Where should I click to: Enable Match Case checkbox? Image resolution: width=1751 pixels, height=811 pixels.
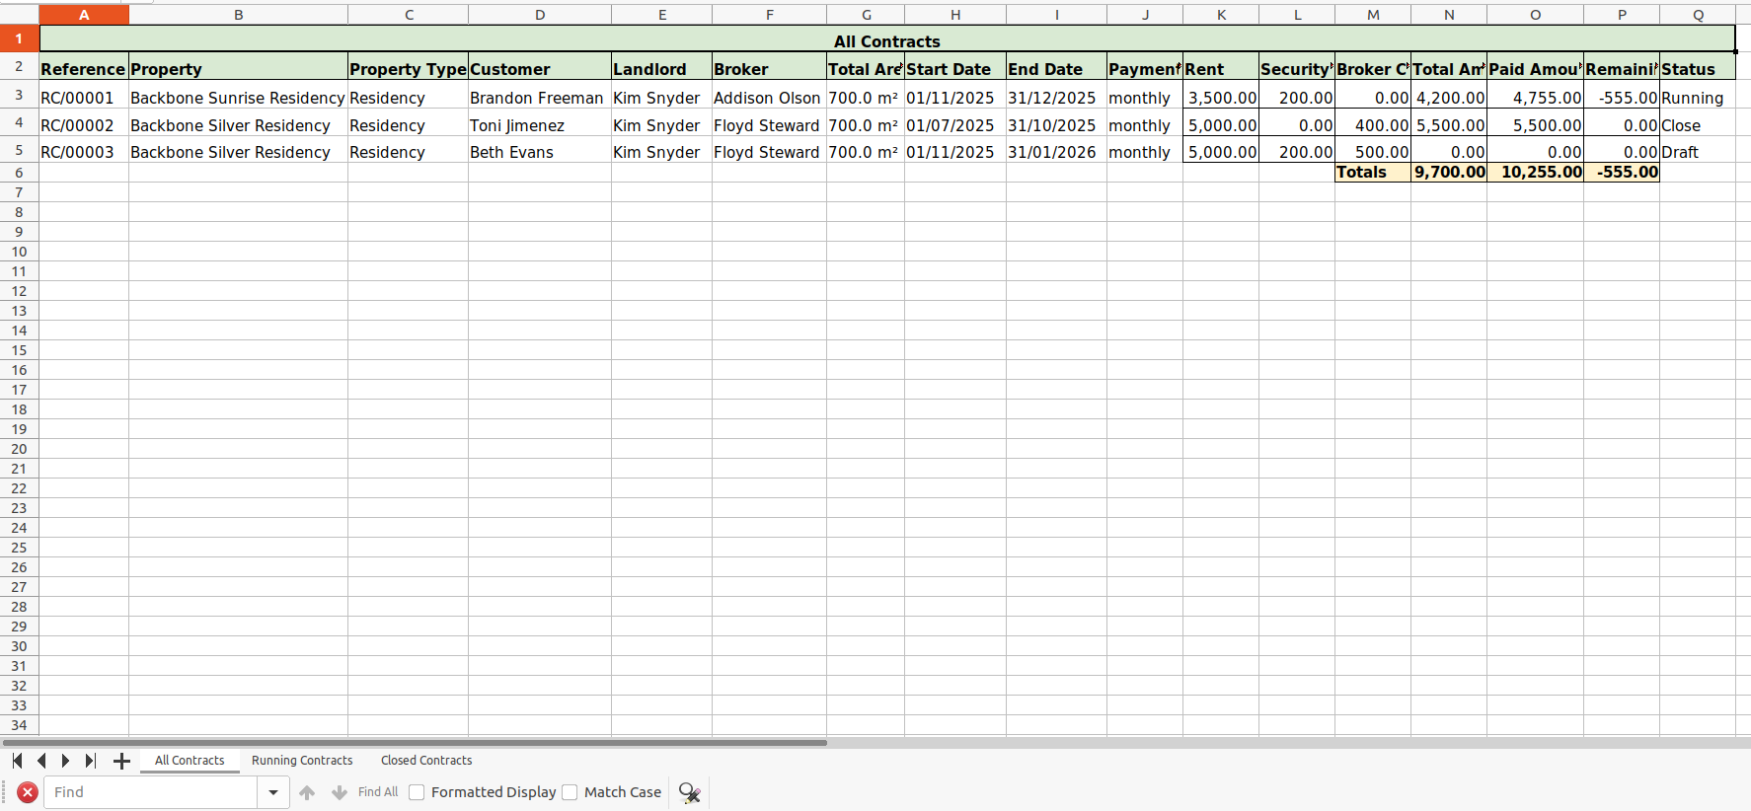tap(570, 792)
